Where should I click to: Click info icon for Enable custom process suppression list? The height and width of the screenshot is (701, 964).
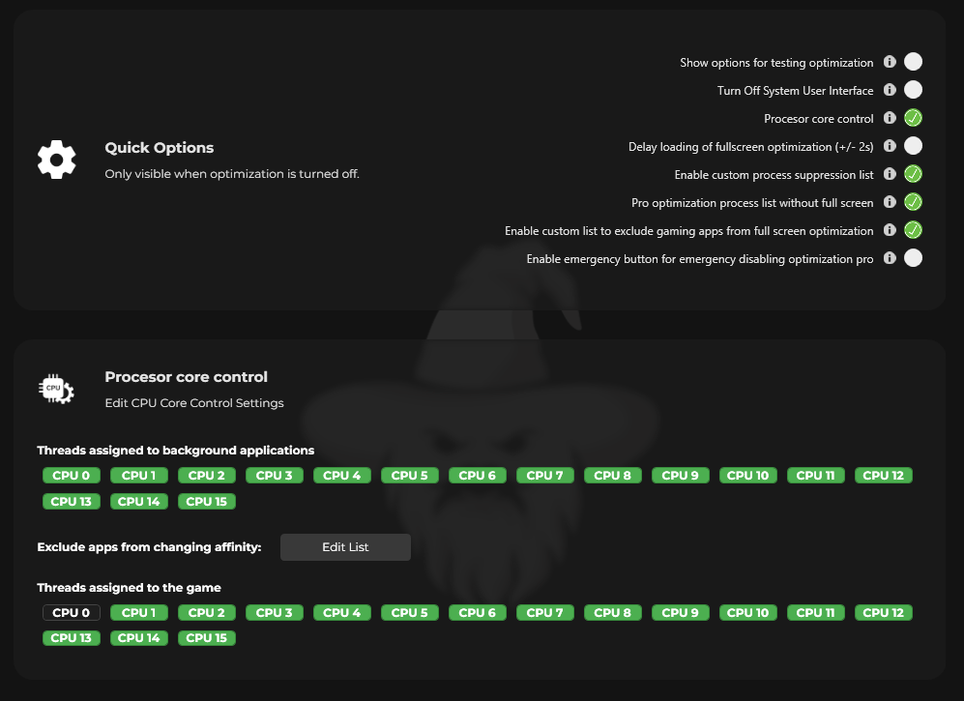pyautogui.click(x=890, y=174)
